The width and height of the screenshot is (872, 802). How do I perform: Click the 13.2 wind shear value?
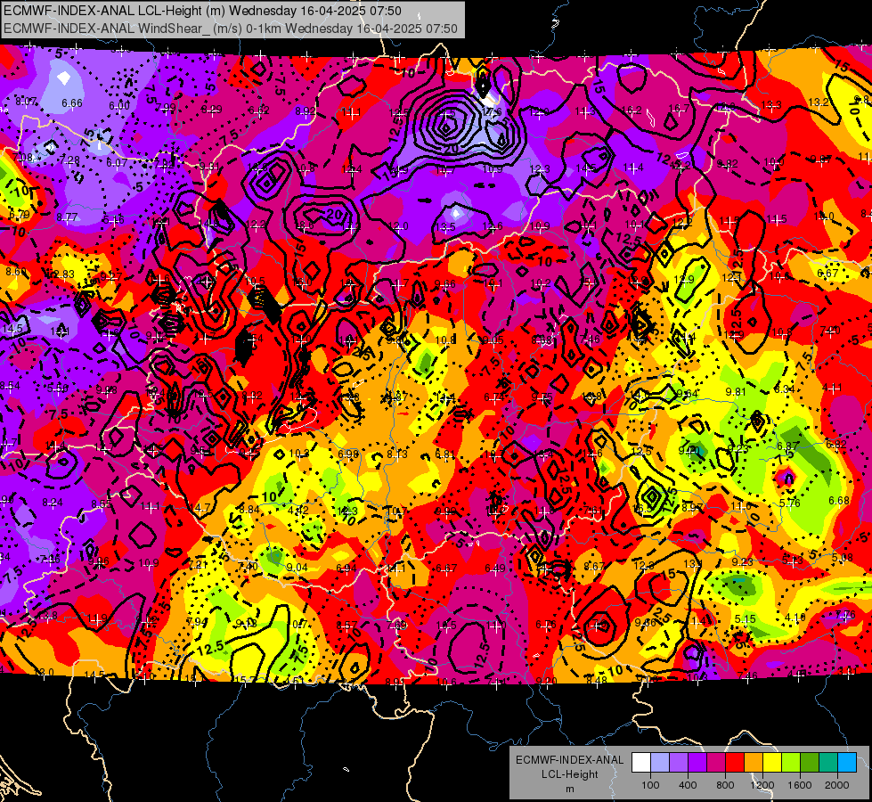coord(818,102)
